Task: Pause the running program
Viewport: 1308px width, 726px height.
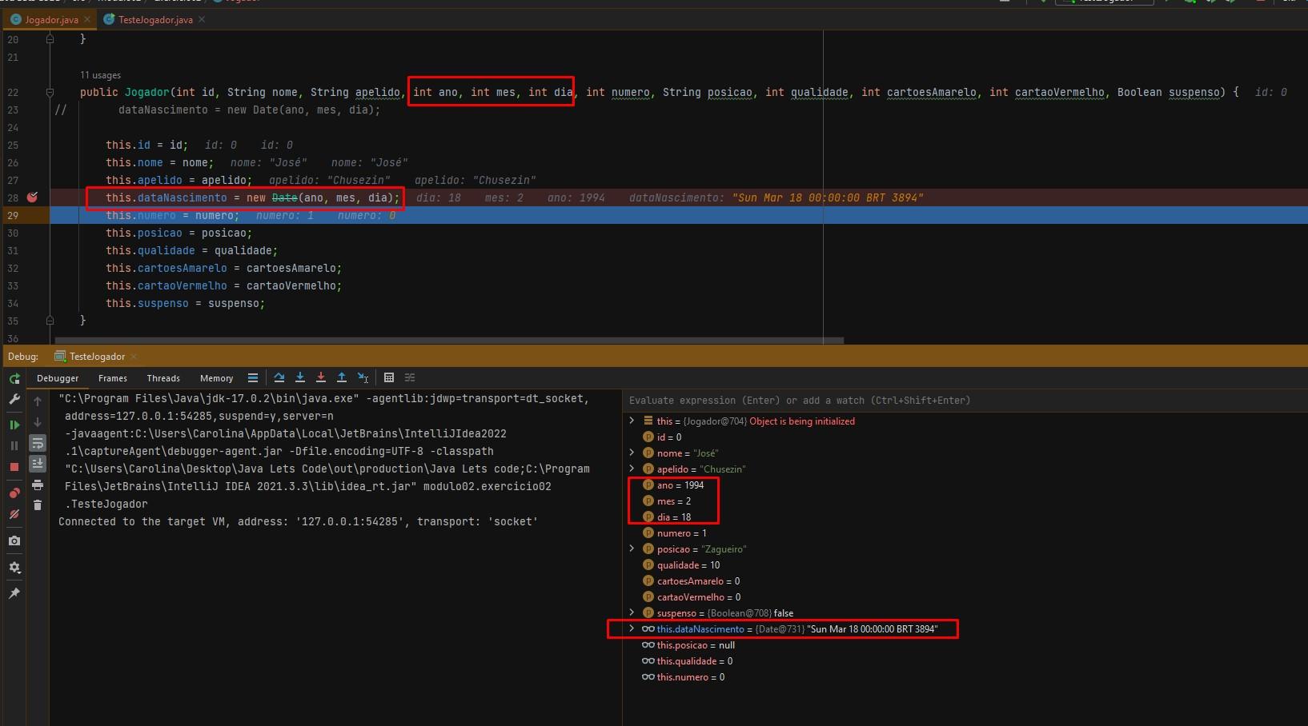Action: [14, 445]
